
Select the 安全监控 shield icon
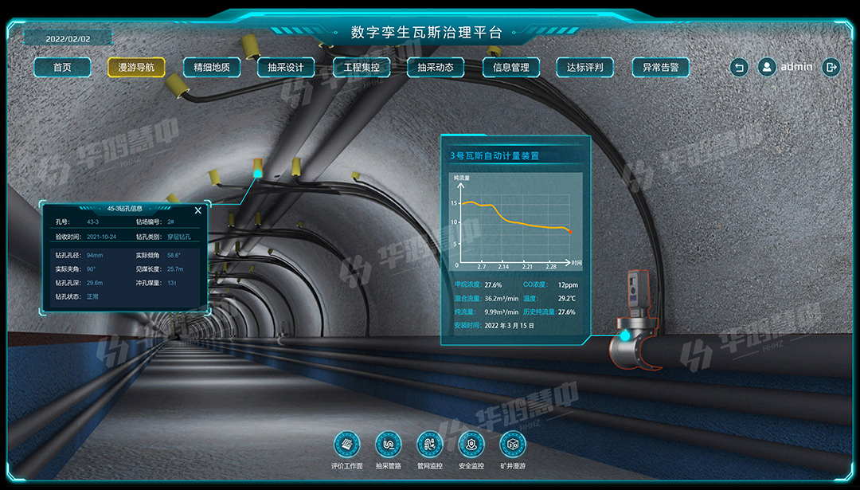tap(471, 444)
